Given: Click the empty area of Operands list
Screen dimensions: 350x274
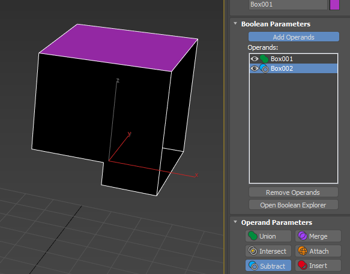Looking at the screenshot, I should [x=294, y=128].
